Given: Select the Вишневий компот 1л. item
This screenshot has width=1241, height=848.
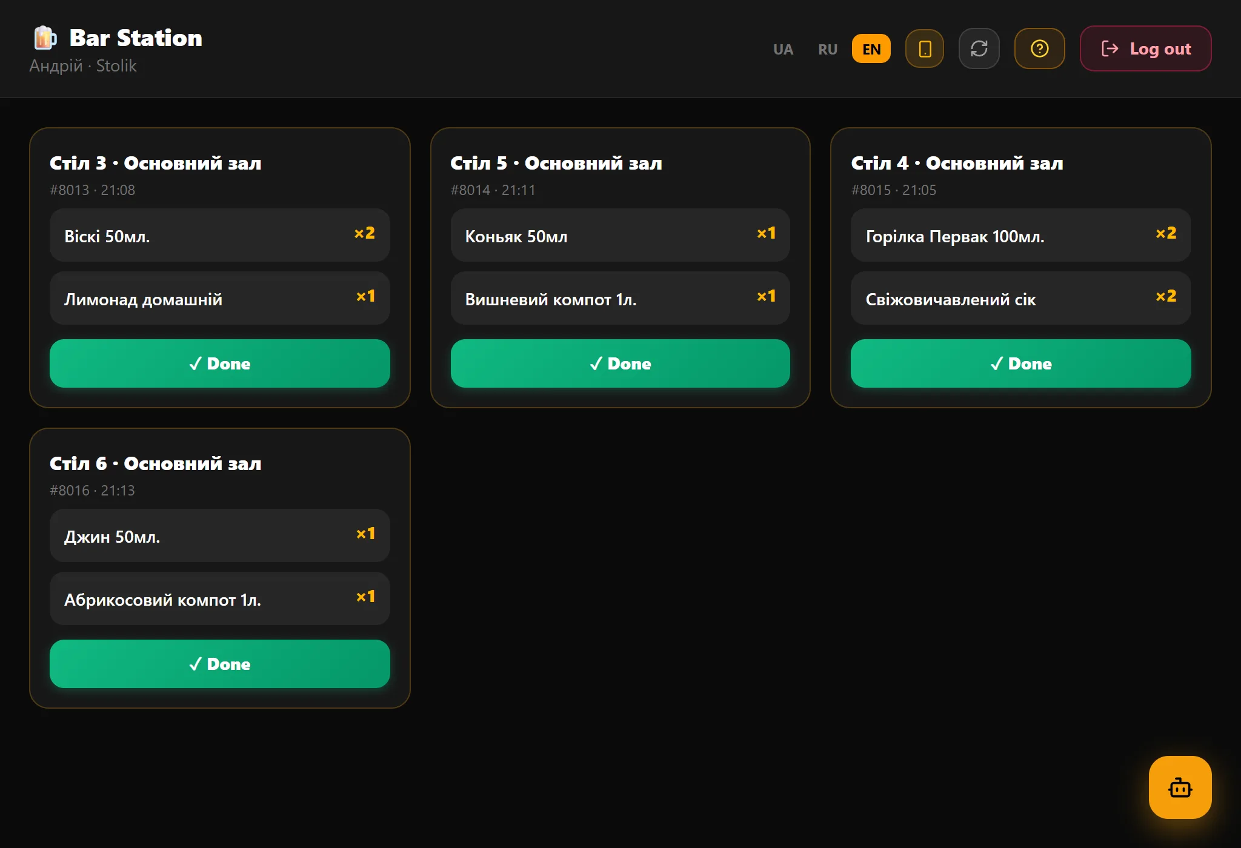Looking at the screenshot, I should click(620, 298).
